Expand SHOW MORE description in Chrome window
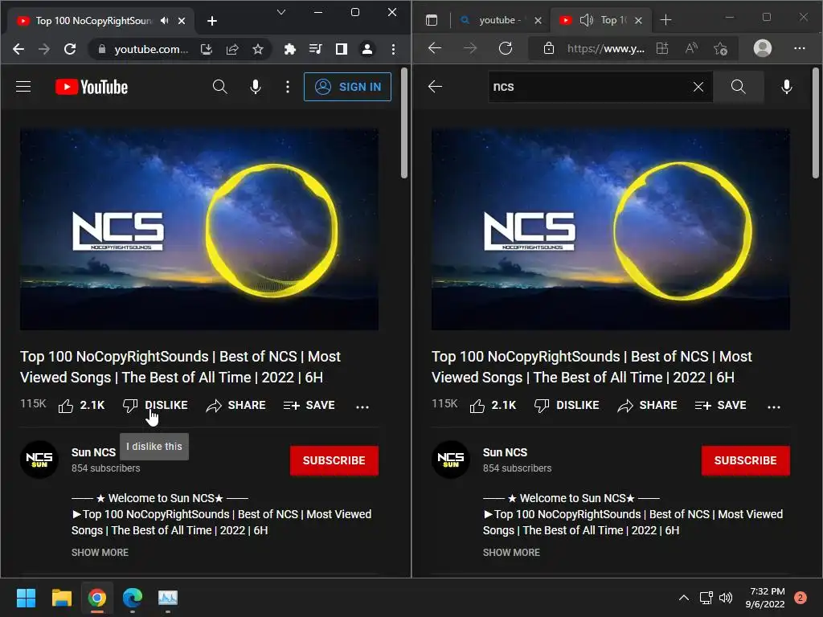This screenshot has width=823, height=617. [x=100, y=553]
